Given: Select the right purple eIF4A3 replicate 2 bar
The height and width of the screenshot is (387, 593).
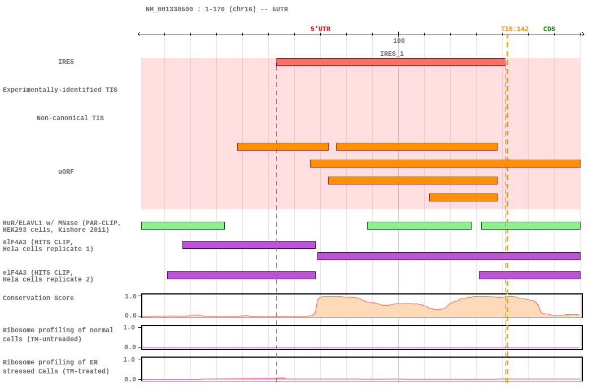Looking at the screenshot, I should point(529,275).
